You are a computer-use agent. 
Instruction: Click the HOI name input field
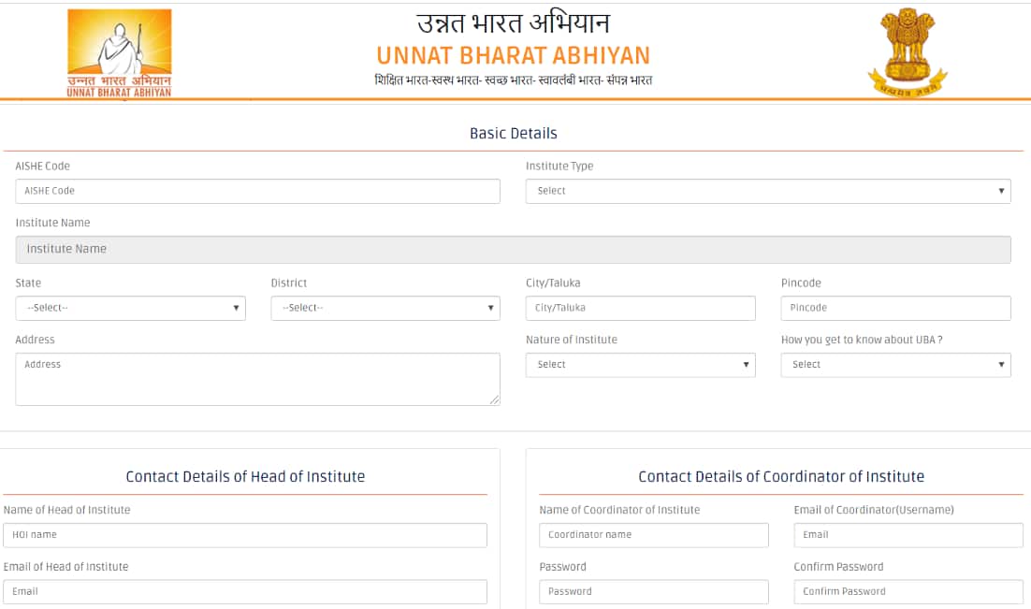click(x=245, y=535)
